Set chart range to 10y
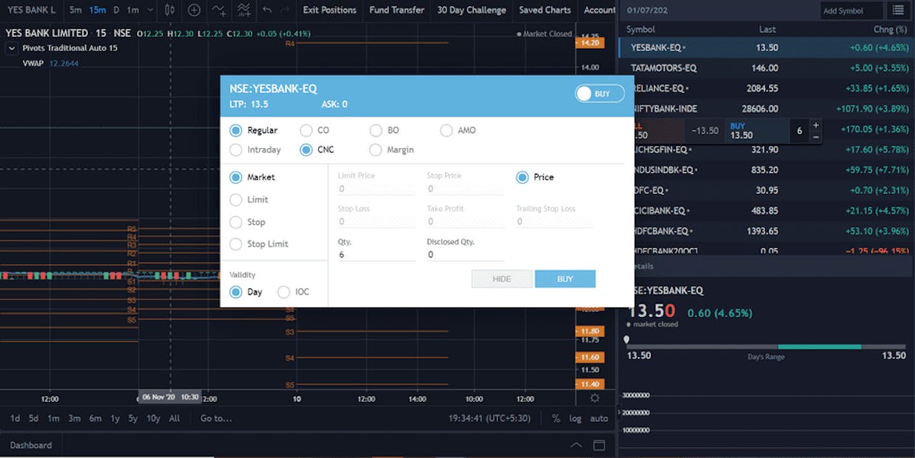 tap(153, 418)
